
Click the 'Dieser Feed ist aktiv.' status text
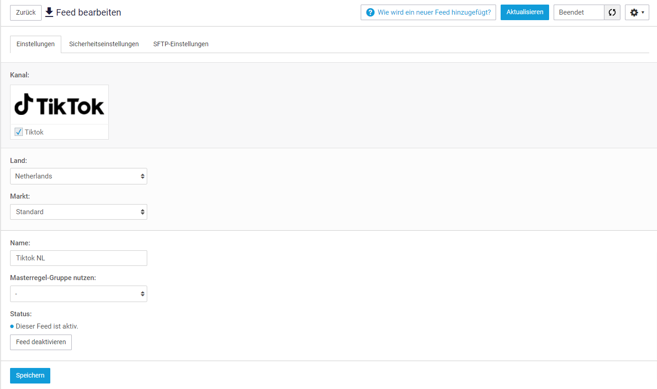coord(47,326)
